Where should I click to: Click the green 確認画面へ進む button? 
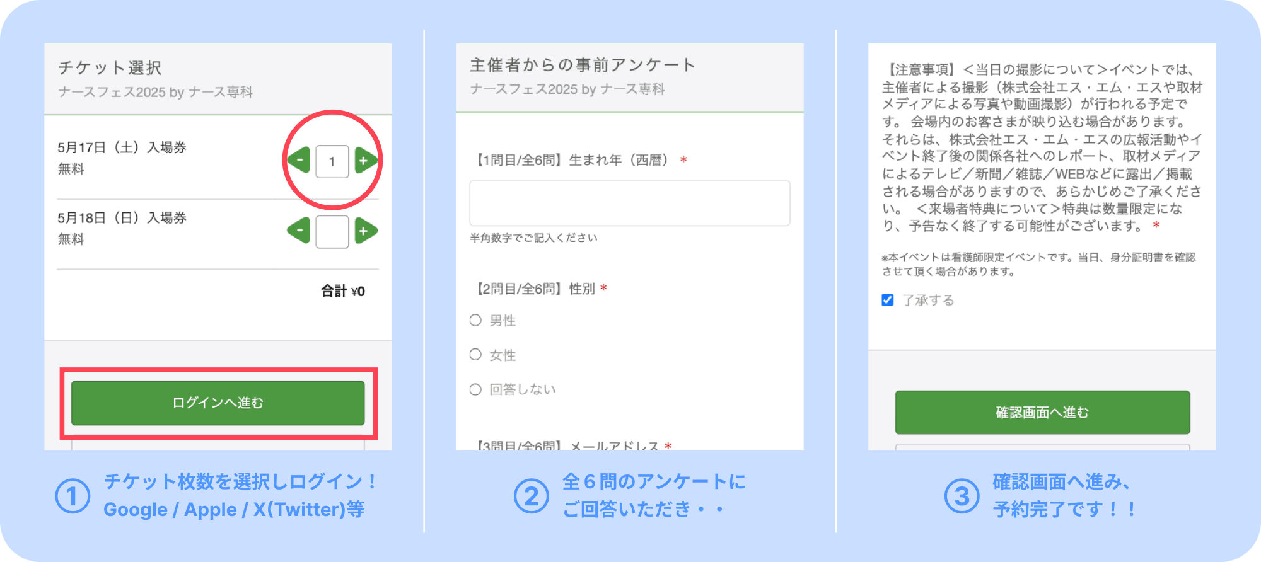click(1043, 412)
